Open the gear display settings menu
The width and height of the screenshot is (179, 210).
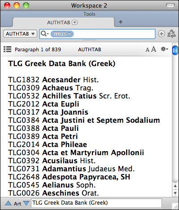point(164,49)
